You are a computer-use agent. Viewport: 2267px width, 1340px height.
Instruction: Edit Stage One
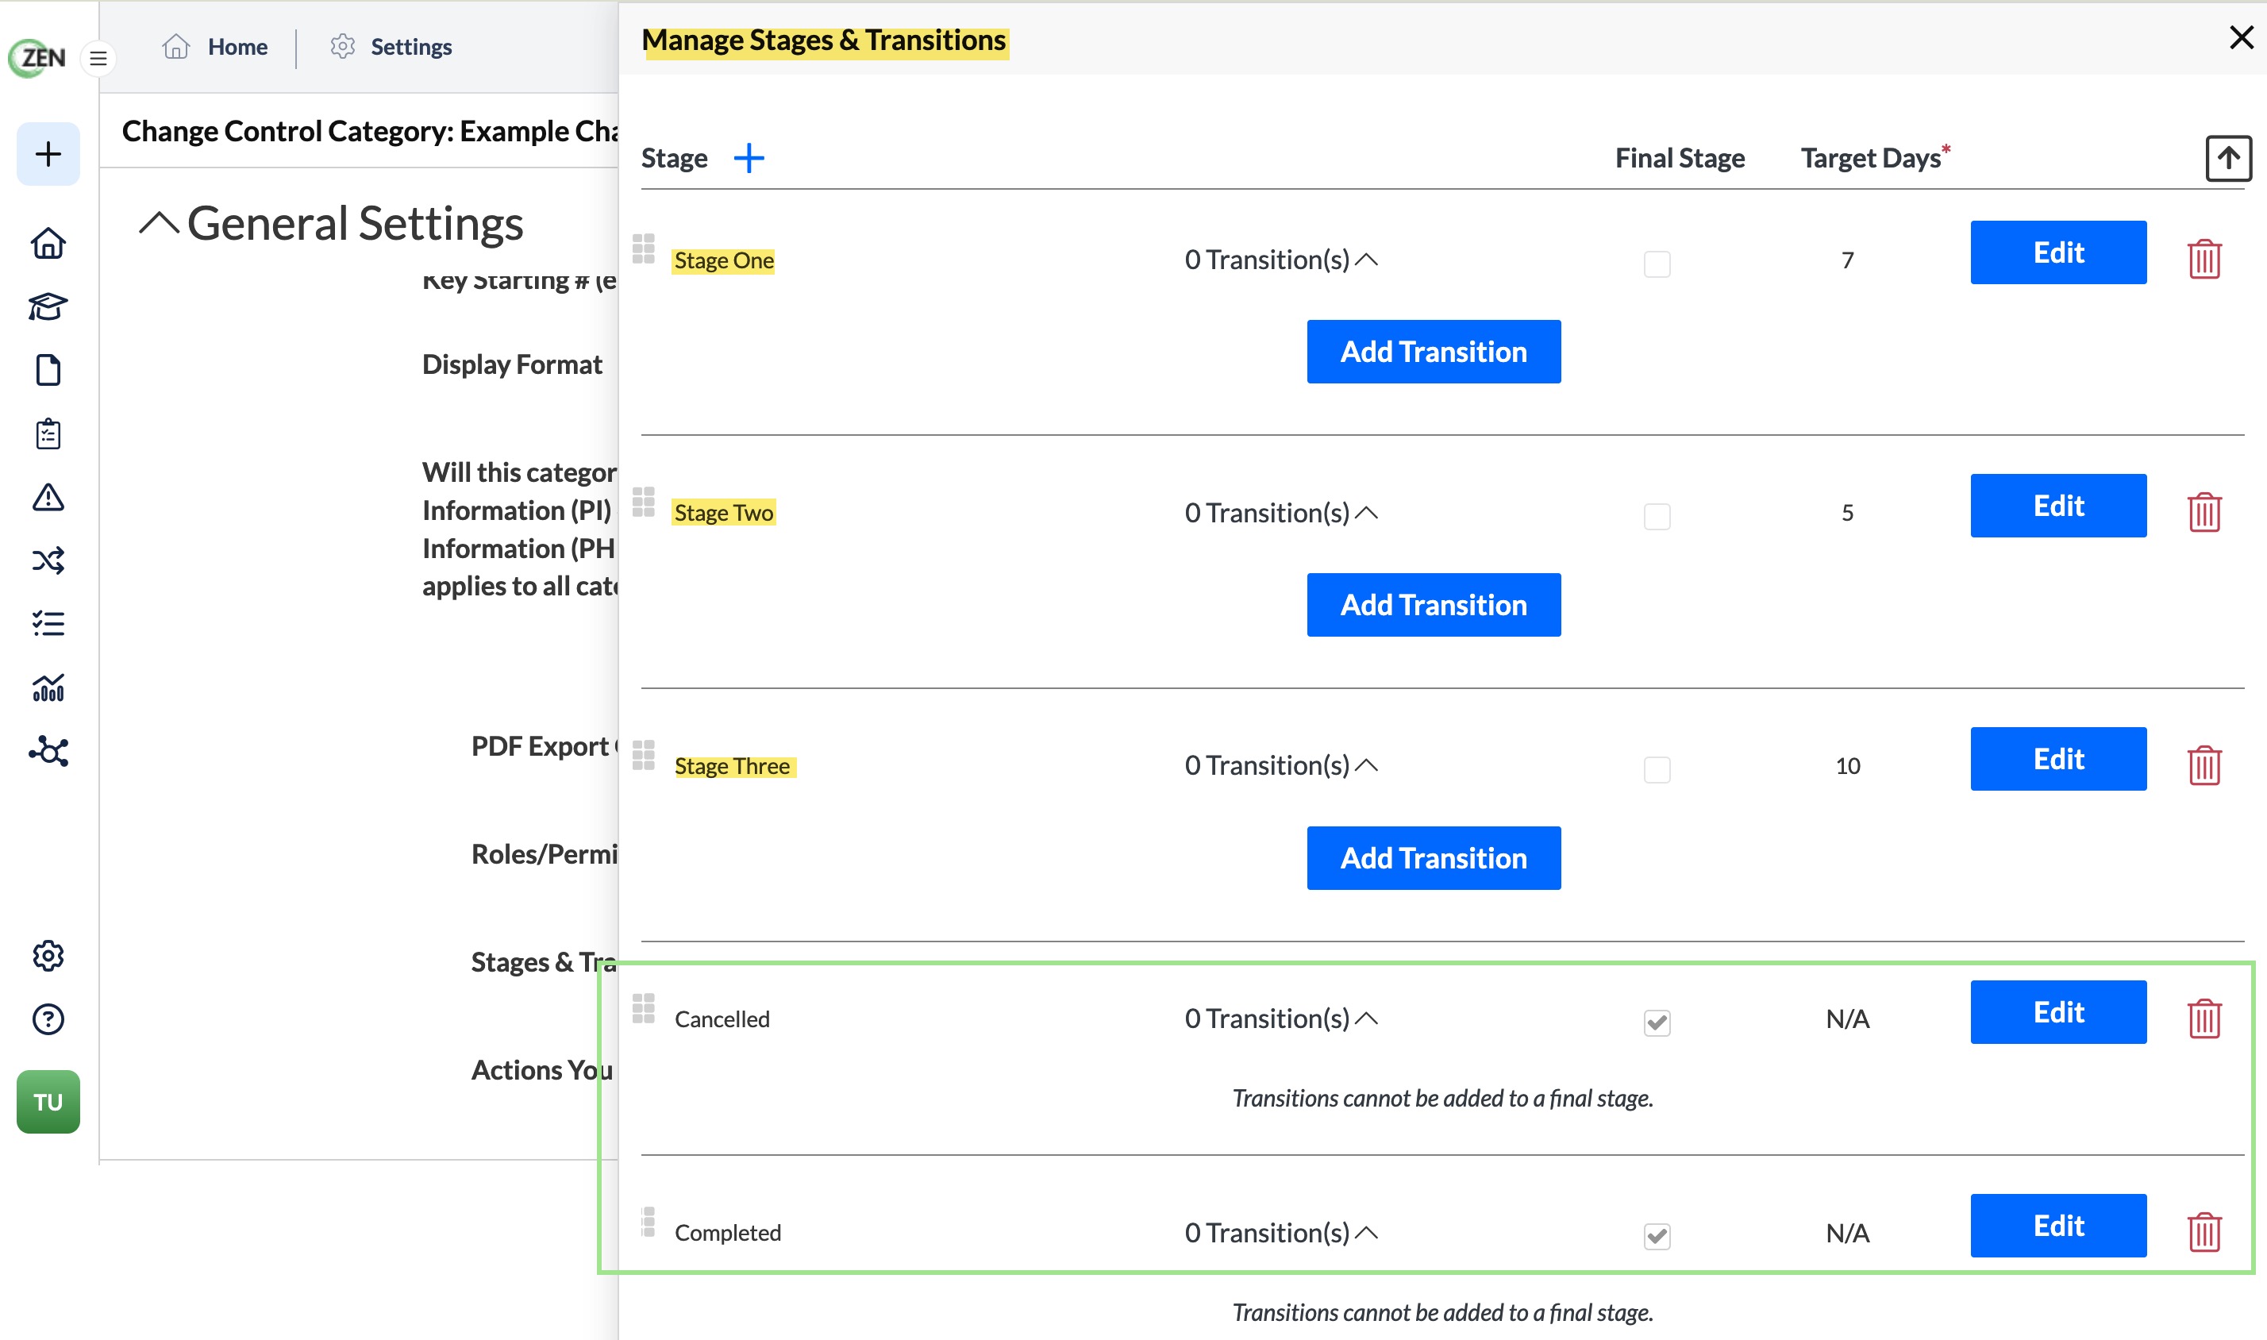pyautogui.click(x=2057, y=252)
